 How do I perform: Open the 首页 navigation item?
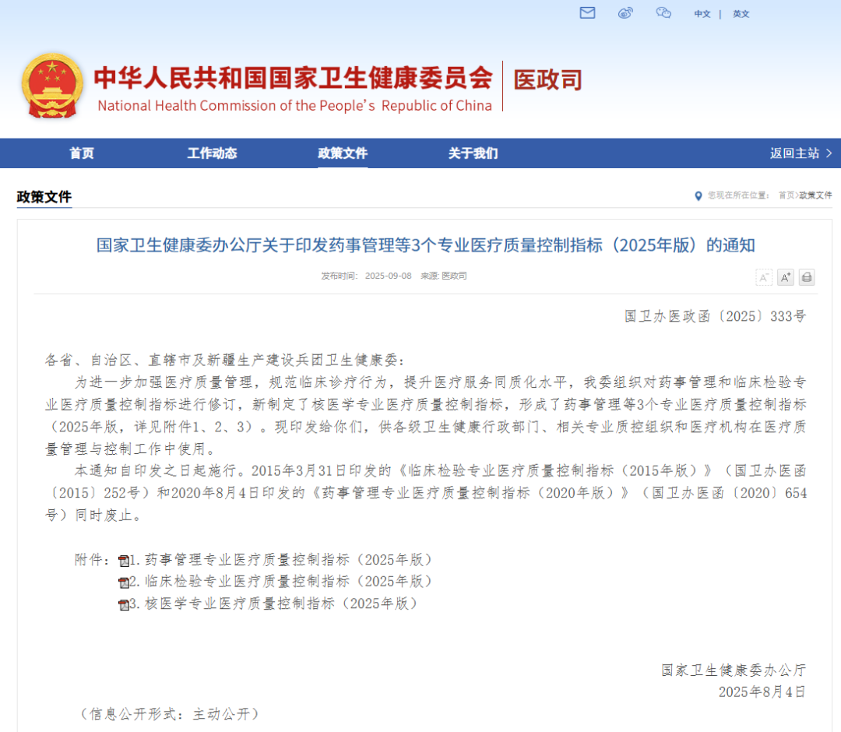click(x=82, y=153)
